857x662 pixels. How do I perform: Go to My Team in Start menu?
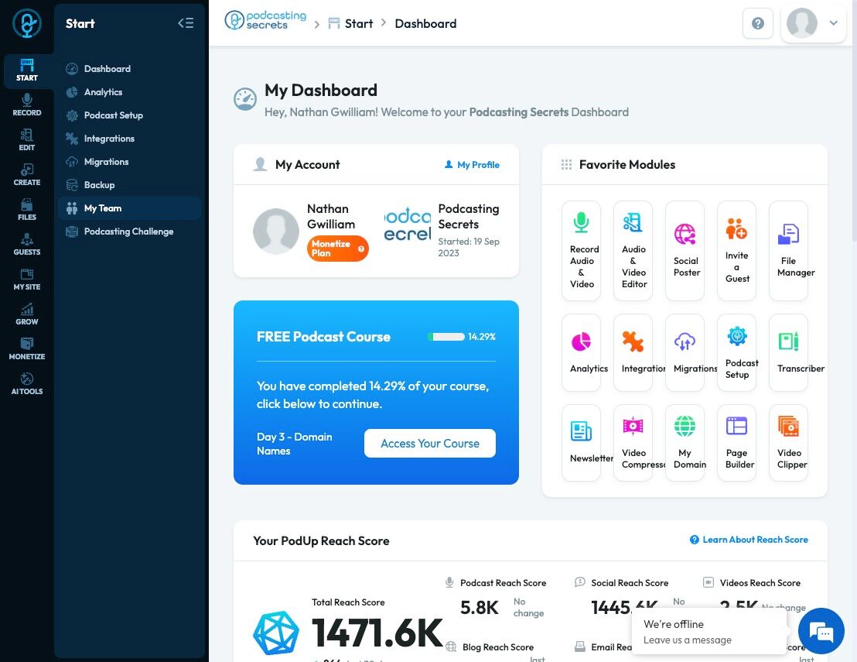pos(129,208)
